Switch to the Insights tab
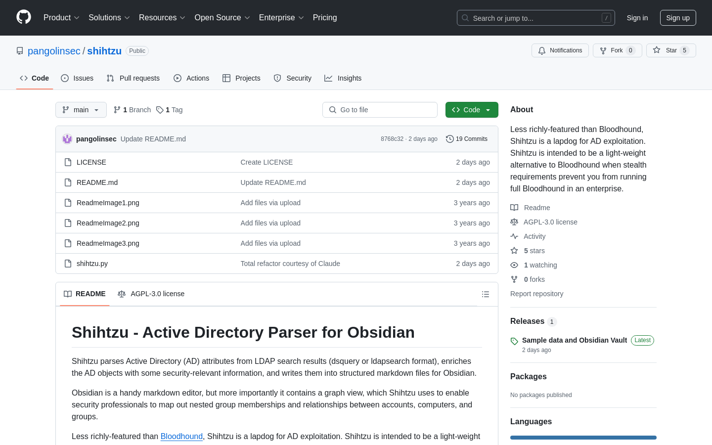Screen dimensions: 712x445 343,78
